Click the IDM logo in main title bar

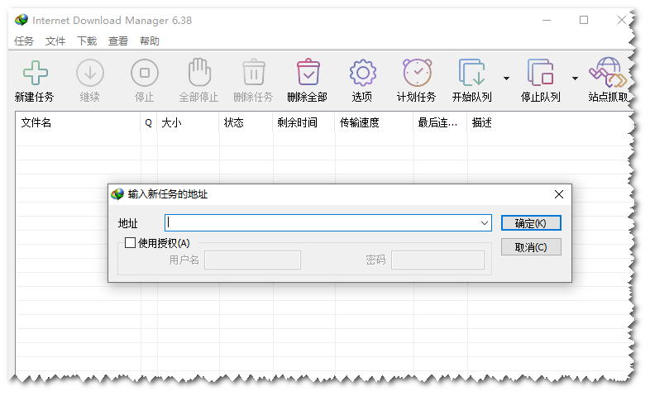[x=22, y=20]
